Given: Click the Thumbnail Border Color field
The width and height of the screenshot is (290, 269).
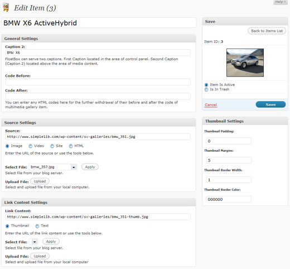Looking at the screenshot, I should tap(229, 199).
